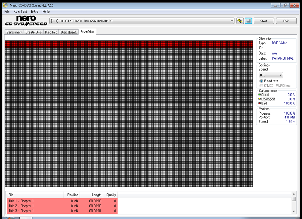Switch to the Benchmark tab
302x219 pixels.
pos(14,32)
